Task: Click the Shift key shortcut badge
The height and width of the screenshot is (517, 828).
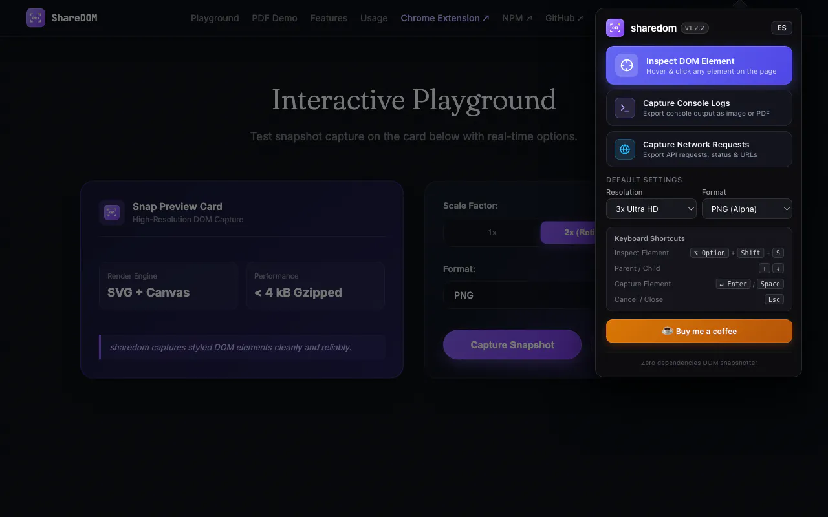Action: (751, 253)
